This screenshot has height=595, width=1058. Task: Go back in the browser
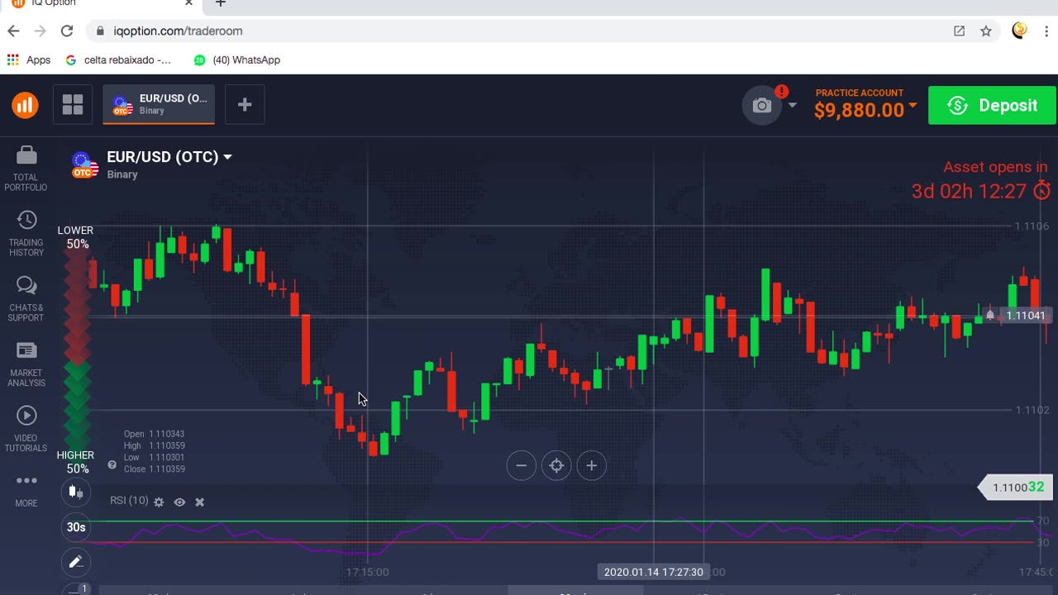click(13, 31)
